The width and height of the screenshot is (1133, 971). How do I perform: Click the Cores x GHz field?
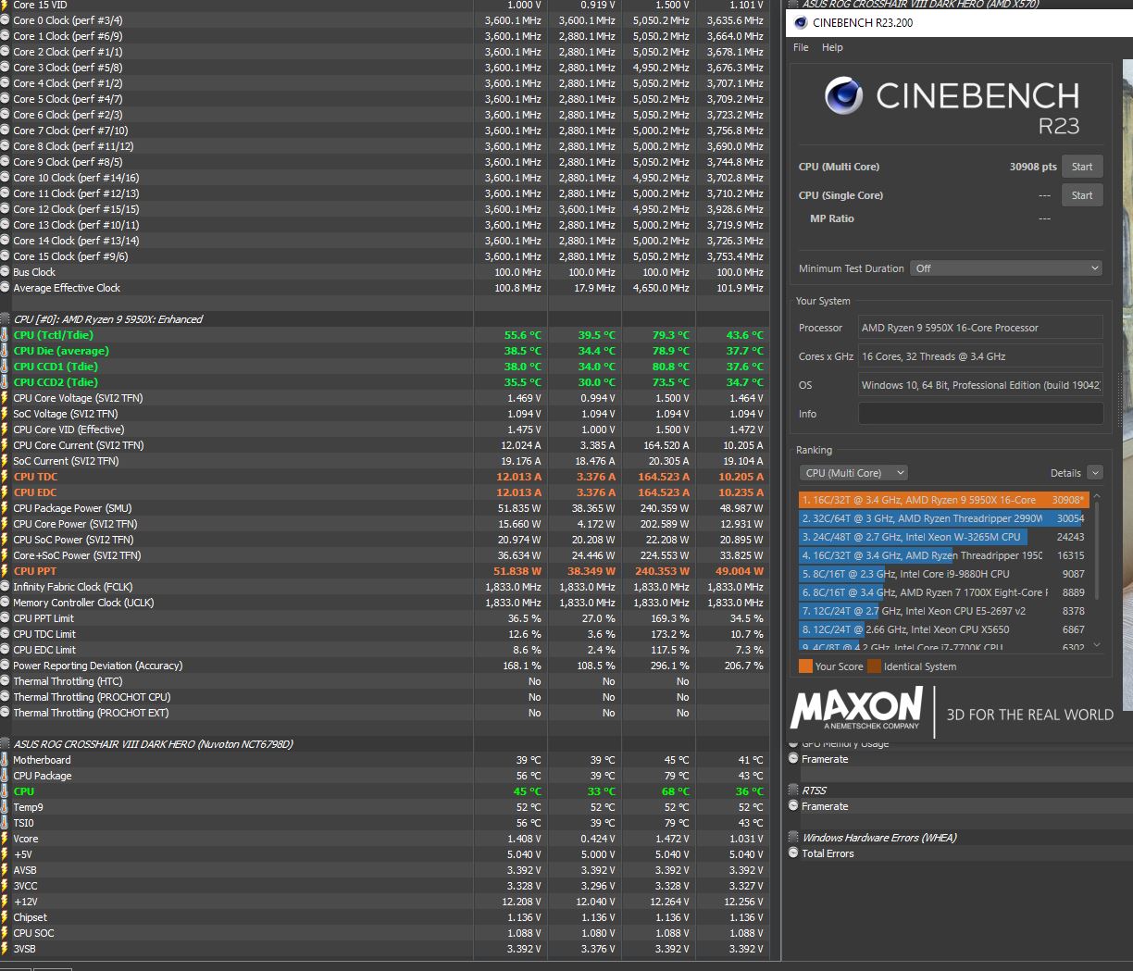point(980,356)
